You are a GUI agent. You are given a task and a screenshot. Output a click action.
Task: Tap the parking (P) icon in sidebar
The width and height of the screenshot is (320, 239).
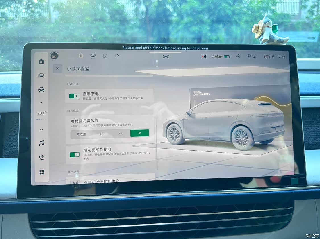(x=42, y=90)
